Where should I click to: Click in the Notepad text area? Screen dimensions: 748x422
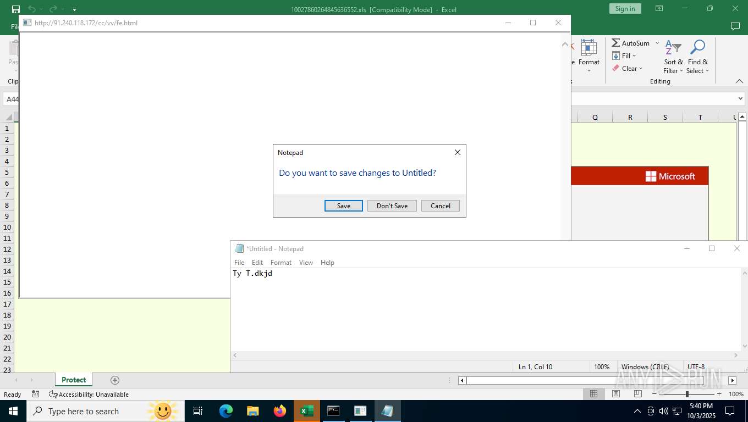pos(486,310)
